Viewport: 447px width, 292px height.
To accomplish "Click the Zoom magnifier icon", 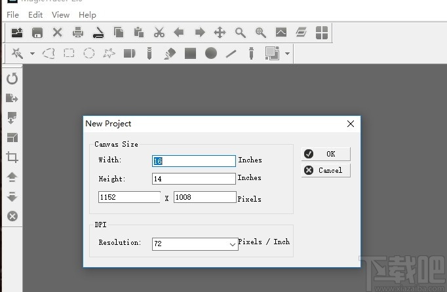I will pyautogui.click(x=241, y=32).
